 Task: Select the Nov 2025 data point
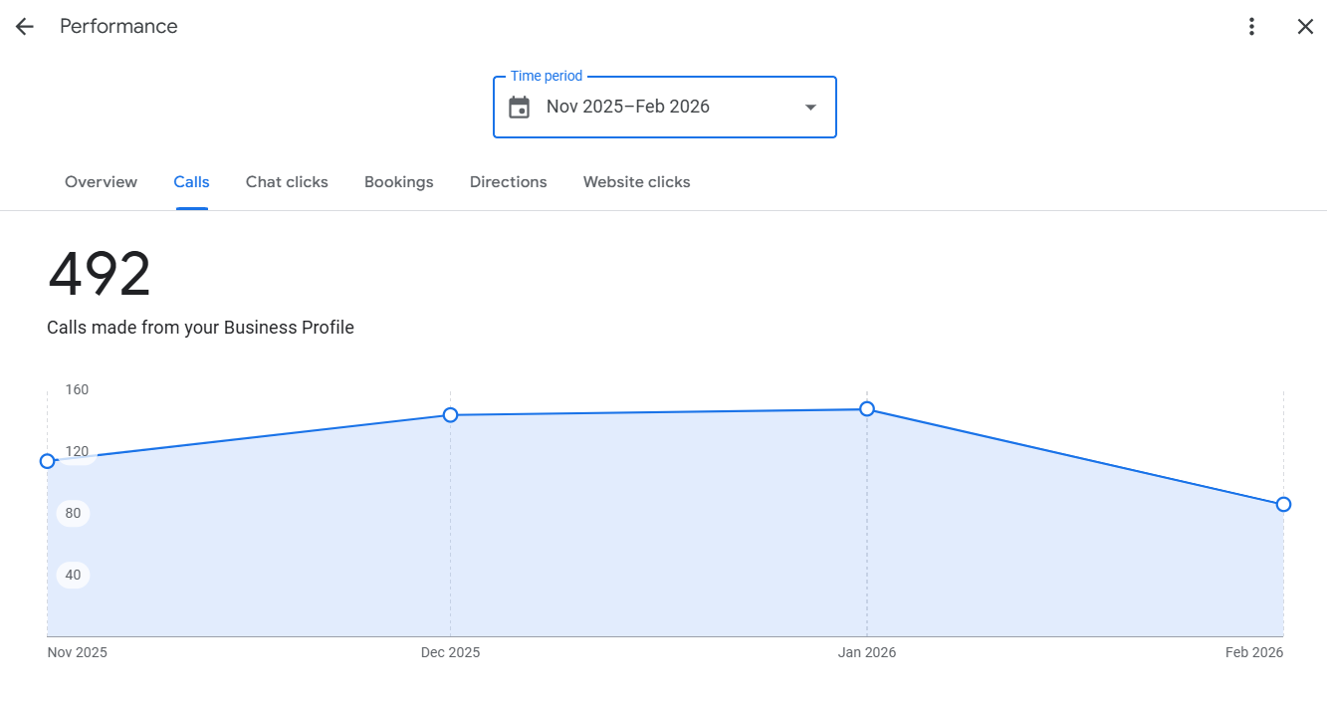tap(47, 461)
